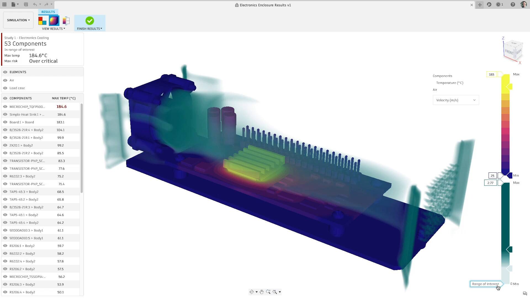Click the upper yellow temperature legend marker

pos(510,87)
